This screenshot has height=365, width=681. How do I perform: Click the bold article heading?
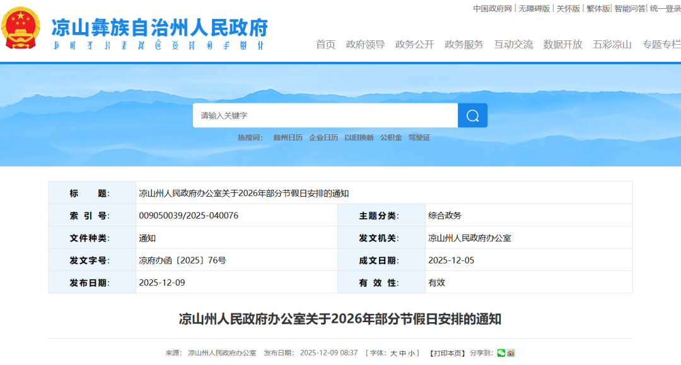[340, 319]
